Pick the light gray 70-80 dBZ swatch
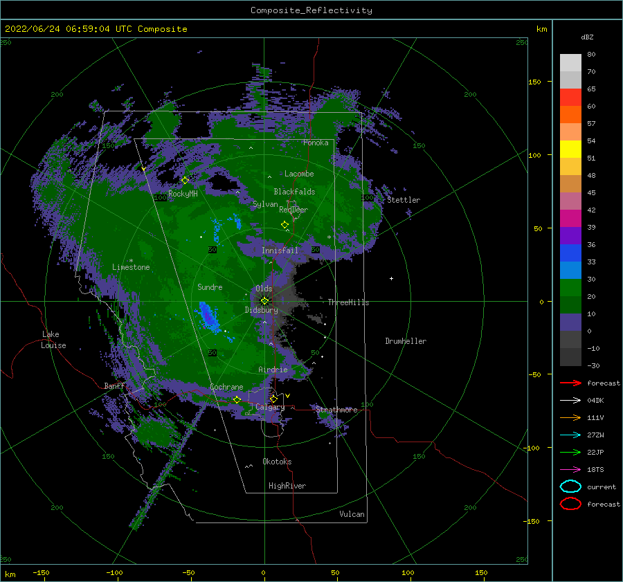This screenshot has width=623, height=582. pyautogui.click(x=570, y=63)
